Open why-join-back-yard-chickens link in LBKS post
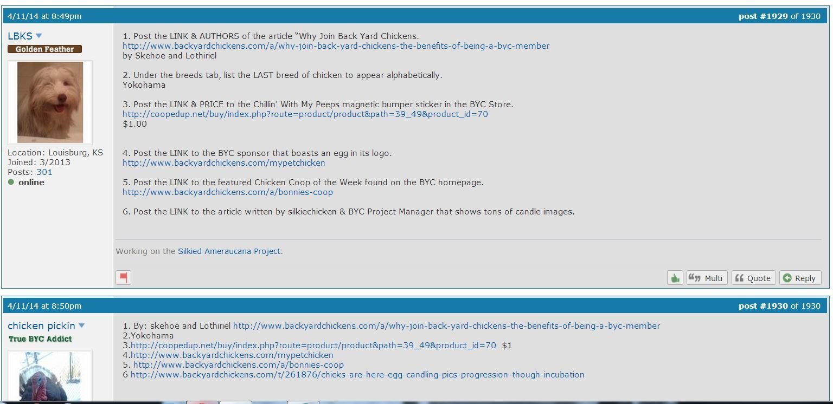The height and width of the screenshot is (404, 833). (336, 46)
